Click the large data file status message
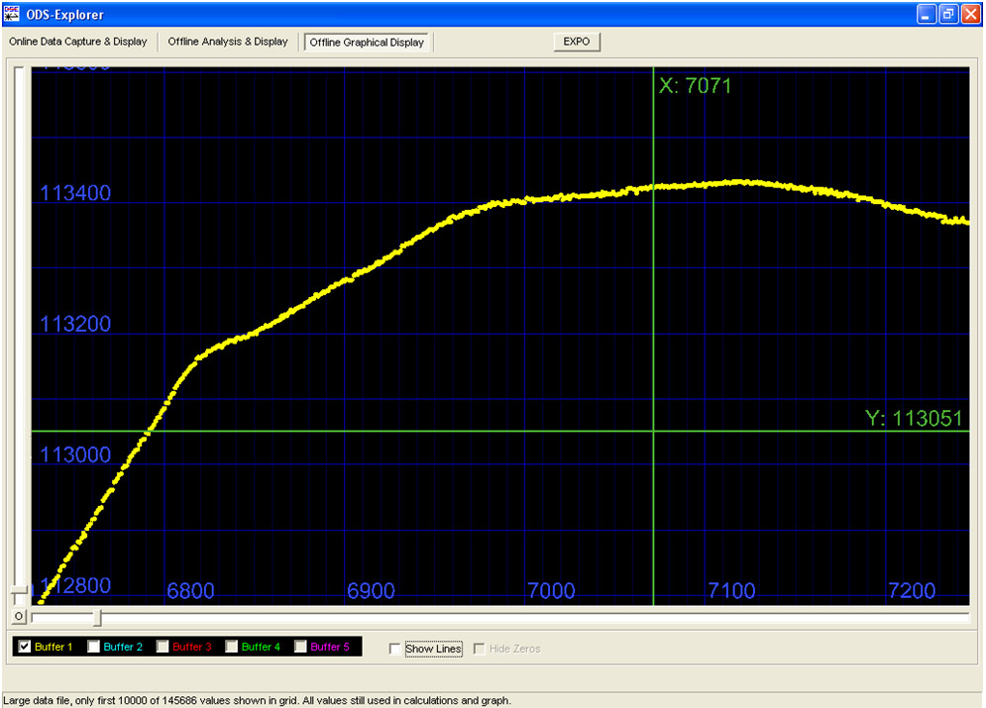This screenshot has height=708, width=986. coord(258,700)
